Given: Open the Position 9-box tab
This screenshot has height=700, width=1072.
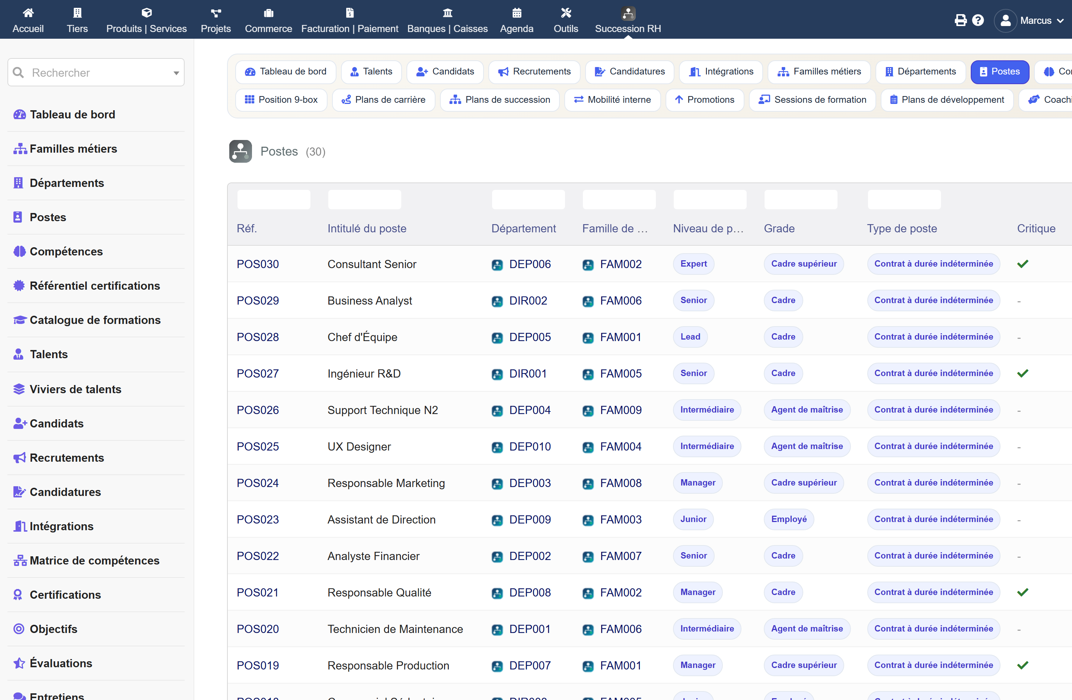Looking at the screenshot, I should [281, 99].
